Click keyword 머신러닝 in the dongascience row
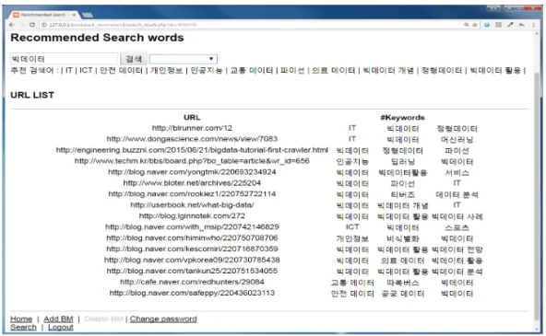Screen dimensions: 546x336 [457, 139]
